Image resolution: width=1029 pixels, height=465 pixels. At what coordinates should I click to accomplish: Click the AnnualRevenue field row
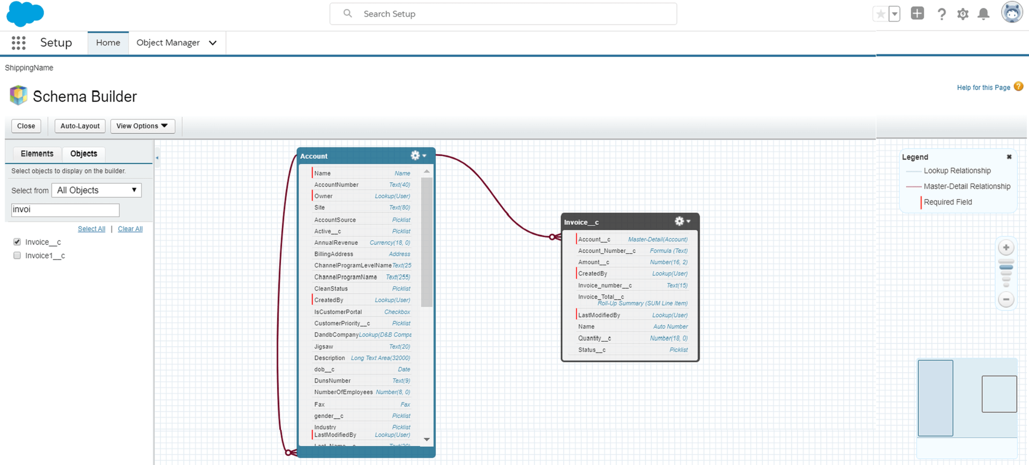coord(362,243)
